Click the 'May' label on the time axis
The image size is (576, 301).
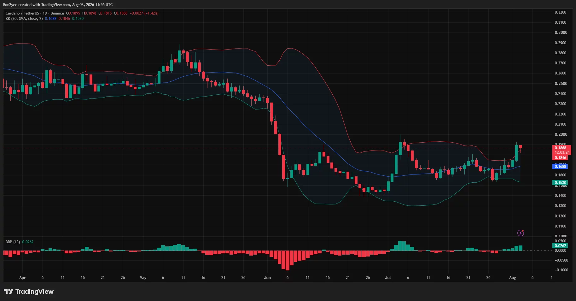(143, 278)
